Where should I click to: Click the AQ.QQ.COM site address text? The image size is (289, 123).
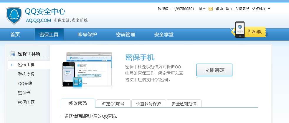click(38, 20)
